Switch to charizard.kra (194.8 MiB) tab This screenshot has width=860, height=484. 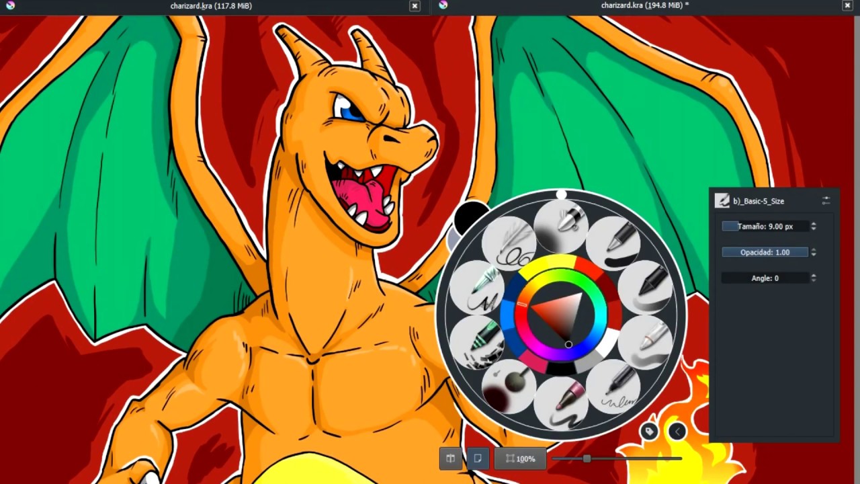(x=645, y=5)
